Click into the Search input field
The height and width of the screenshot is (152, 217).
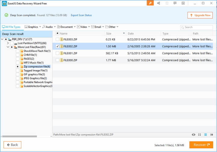pos(197,27)
